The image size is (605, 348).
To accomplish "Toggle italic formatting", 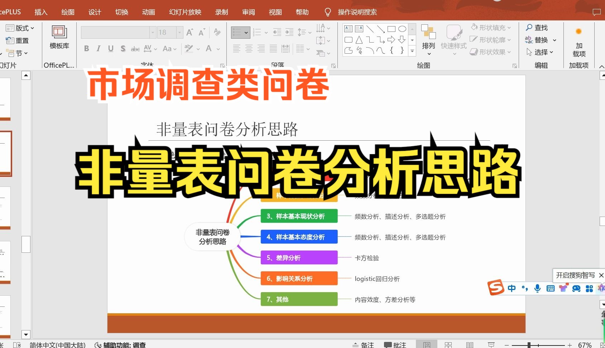I will tap(99, 49).
